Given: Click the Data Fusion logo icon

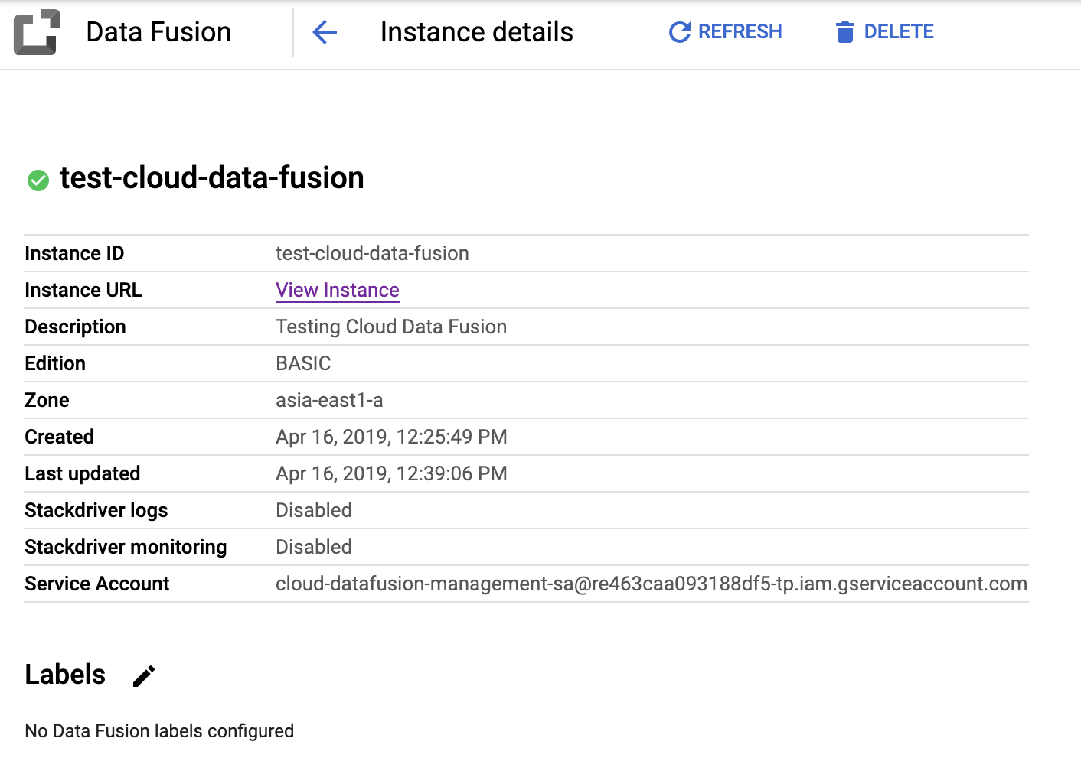Looking at the screenshot, I should pyautogui.click(x=36, y=32).
